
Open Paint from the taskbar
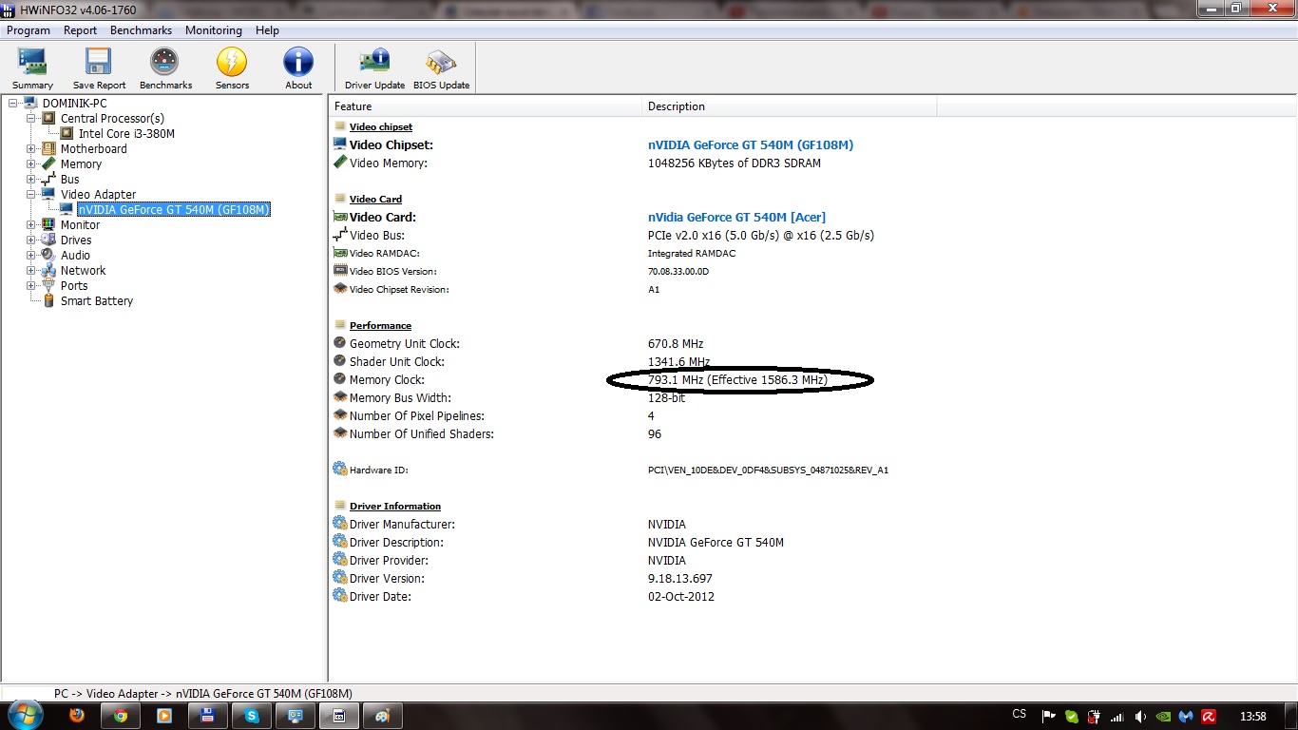383,716
